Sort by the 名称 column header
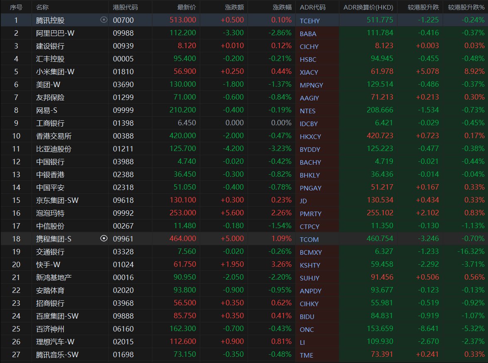The image size is (488, 363). pyautogui.click(x=42, y=7)
